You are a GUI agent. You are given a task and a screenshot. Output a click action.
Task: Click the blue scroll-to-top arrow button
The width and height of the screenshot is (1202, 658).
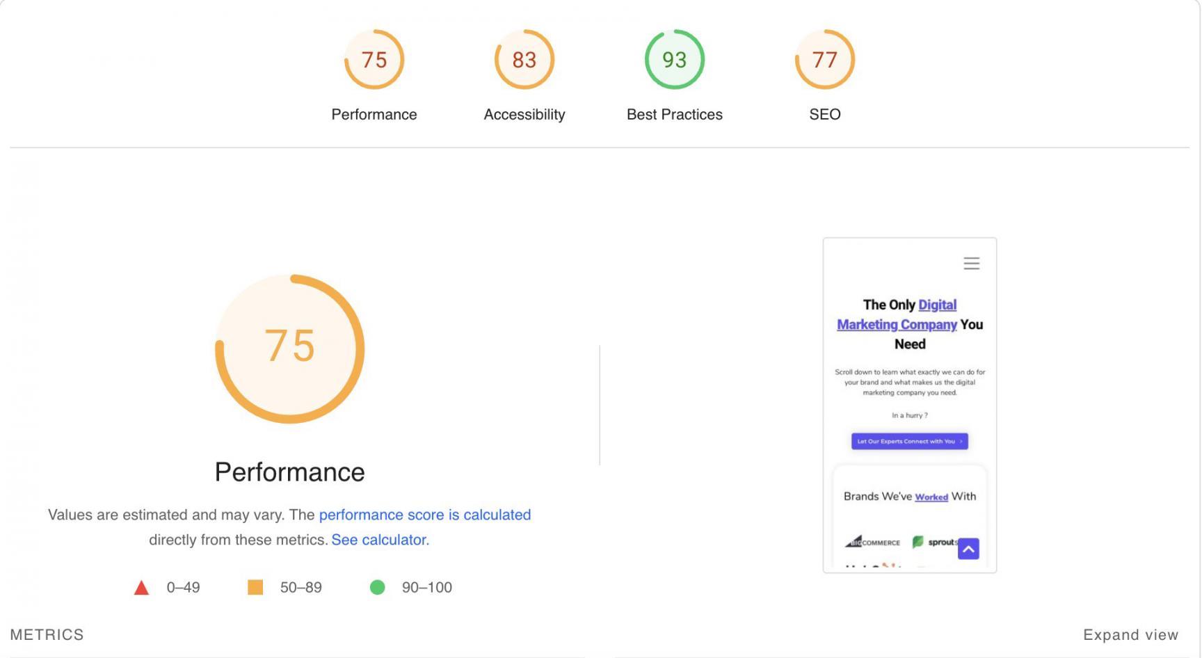point(968,549)
